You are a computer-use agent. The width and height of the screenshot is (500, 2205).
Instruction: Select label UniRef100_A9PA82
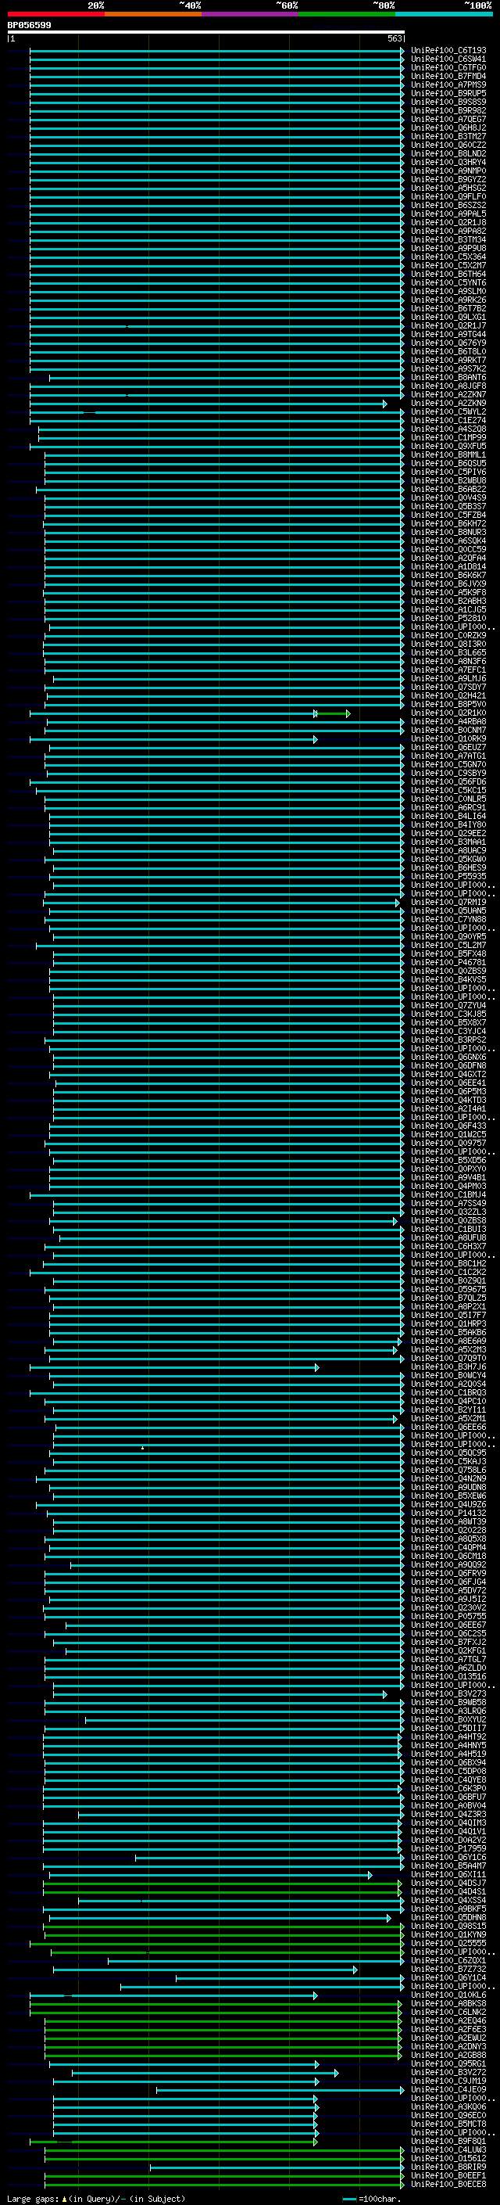coord(448,230)
